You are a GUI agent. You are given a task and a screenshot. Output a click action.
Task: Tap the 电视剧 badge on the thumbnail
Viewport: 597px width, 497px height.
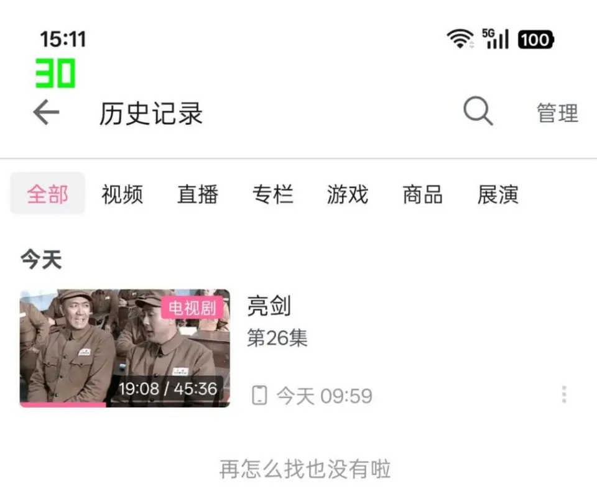192,308
